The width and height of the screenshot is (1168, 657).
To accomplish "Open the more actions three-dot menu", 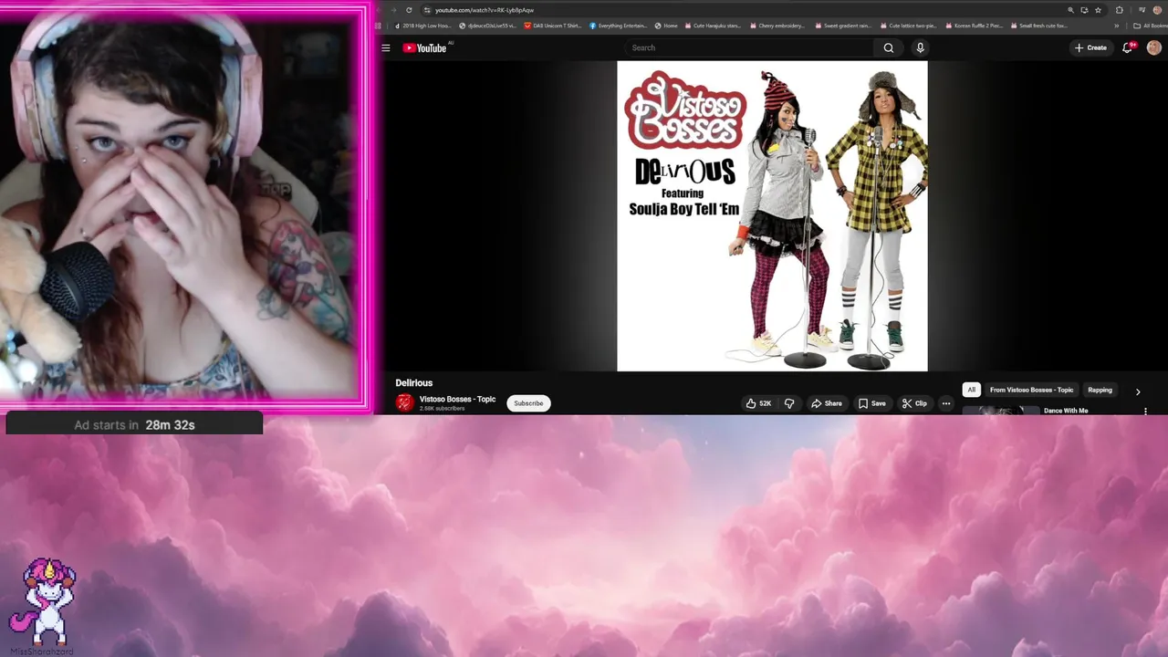I will [946, 403].
